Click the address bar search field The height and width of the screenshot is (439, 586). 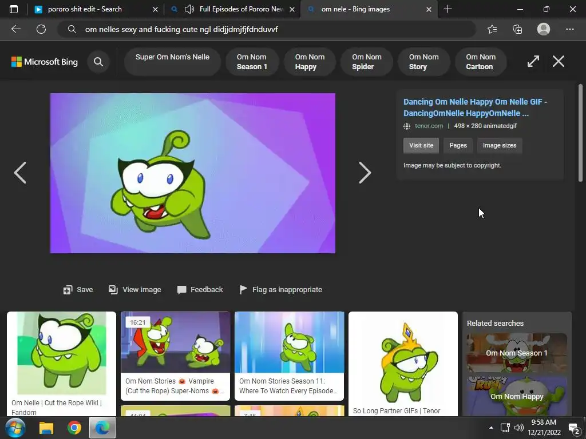point(266,29)
